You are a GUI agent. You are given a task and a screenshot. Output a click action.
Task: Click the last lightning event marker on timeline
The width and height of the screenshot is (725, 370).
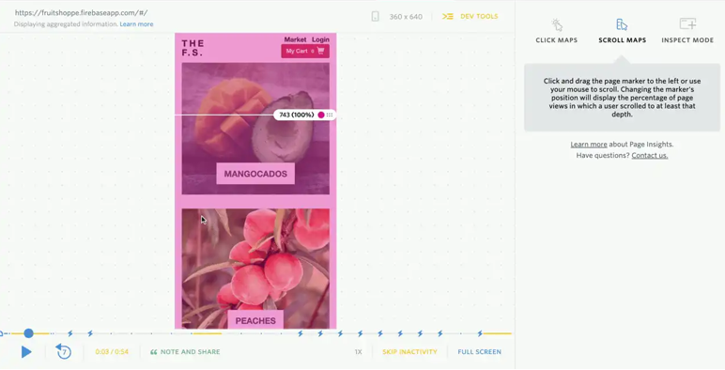(x=480, y=333)
